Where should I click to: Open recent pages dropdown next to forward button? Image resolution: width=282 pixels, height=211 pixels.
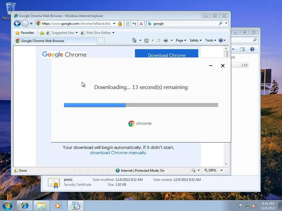click(31, 24)
